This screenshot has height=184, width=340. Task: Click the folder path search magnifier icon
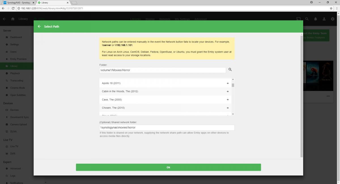tap(230, 70)
